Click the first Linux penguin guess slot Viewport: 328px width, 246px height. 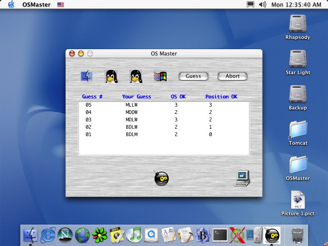click(111, 76)
